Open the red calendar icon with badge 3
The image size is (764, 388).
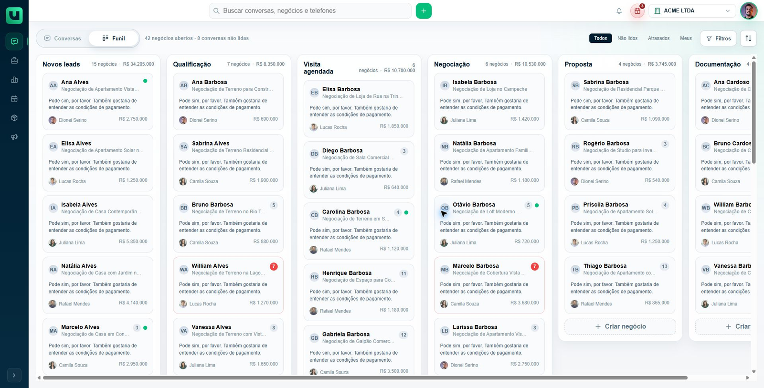[637, 11]
